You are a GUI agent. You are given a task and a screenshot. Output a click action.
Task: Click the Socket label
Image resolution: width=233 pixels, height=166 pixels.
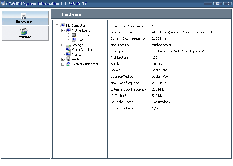(x=115, y=70)
